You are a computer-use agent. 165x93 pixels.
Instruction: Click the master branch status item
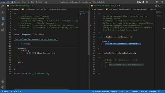click(x=5, y=91)
